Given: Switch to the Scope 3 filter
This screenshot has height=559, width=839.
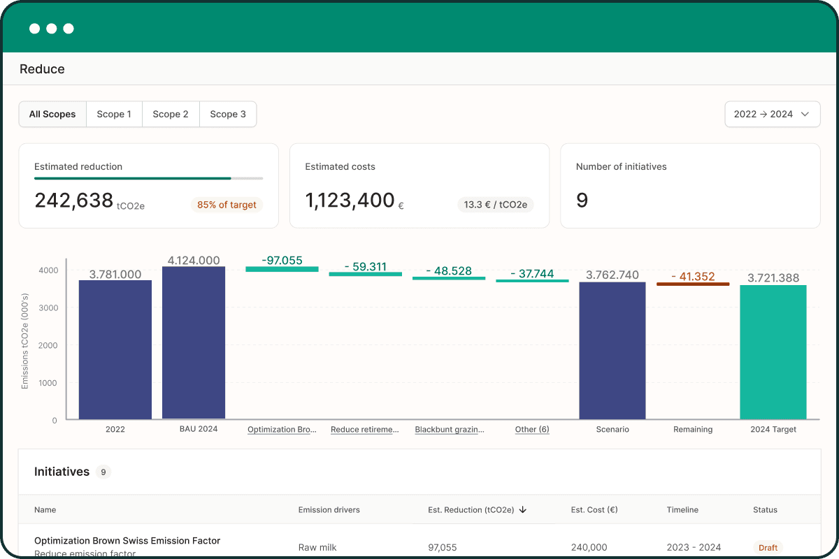Looking at the screenshot, I should [x=228, y=114].
